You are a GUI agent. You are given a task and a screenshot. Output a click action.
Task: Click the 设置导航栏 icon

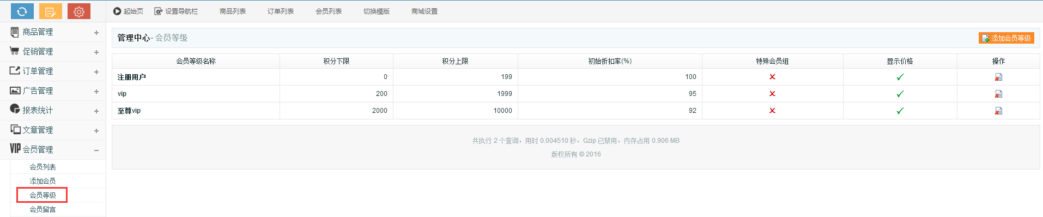pos(159,11)
